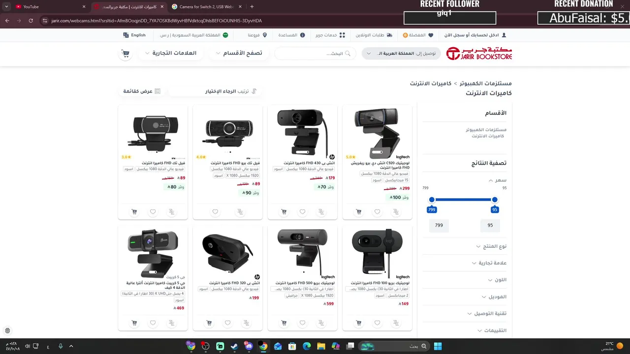Click the browser address bar URL
The image size is (630, 354).
pyautogui.click(x=157, y=21)
